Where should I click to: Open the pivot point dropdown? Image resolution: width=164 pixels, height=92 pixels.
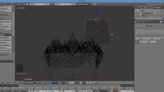coord(44,83)
